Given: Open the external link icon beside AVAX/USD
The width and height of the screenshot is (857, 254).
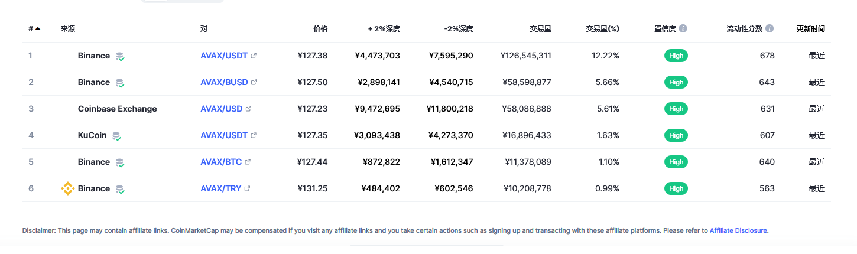Looking at the screenshot, I should [x=249, y=109].
